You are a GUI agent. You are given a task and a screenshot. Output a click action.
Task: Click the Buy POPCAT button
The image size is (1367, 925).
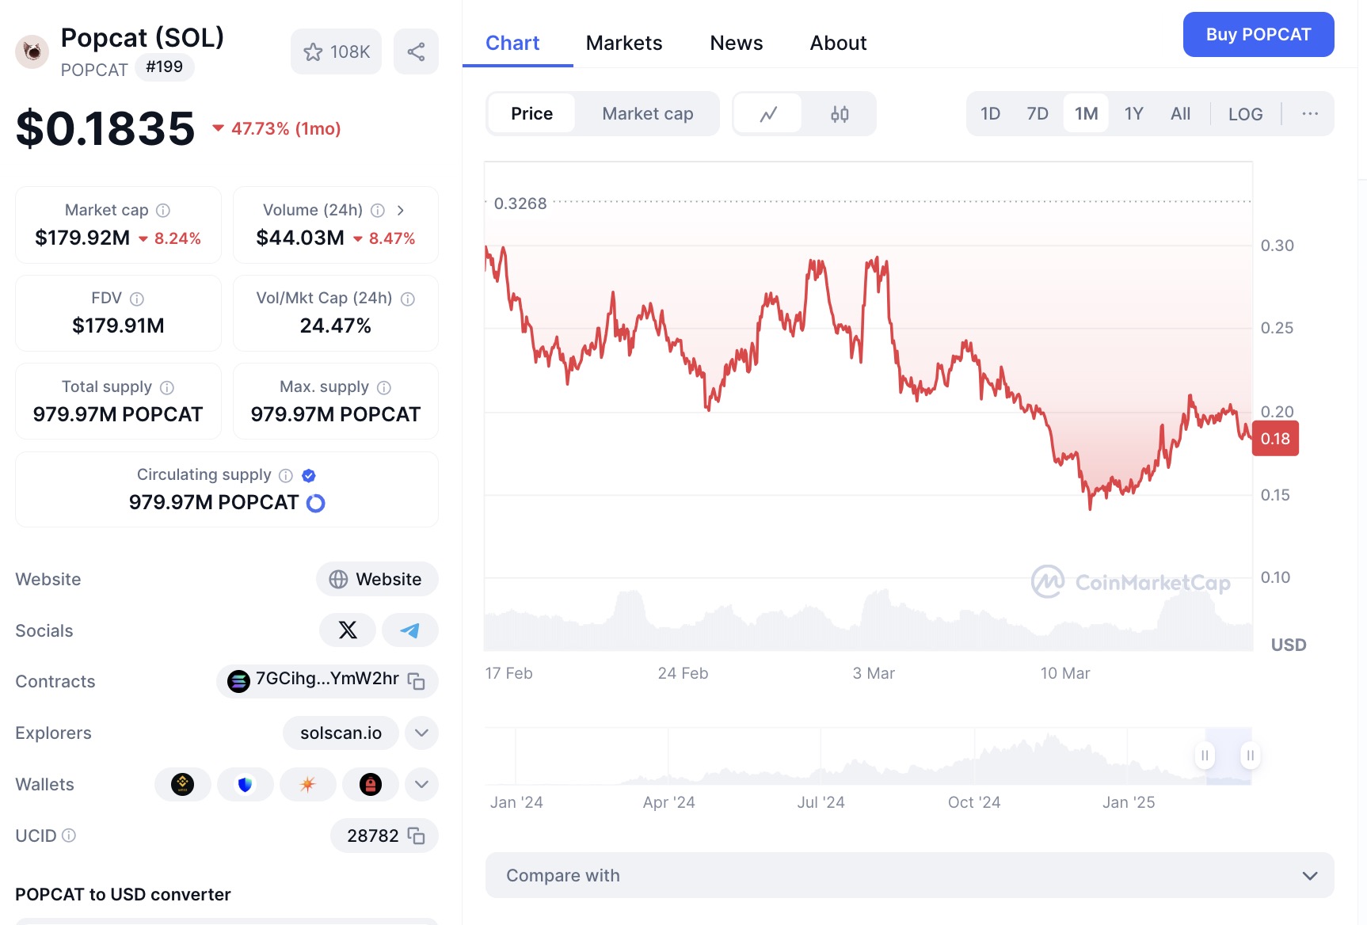coord(1258,34)
